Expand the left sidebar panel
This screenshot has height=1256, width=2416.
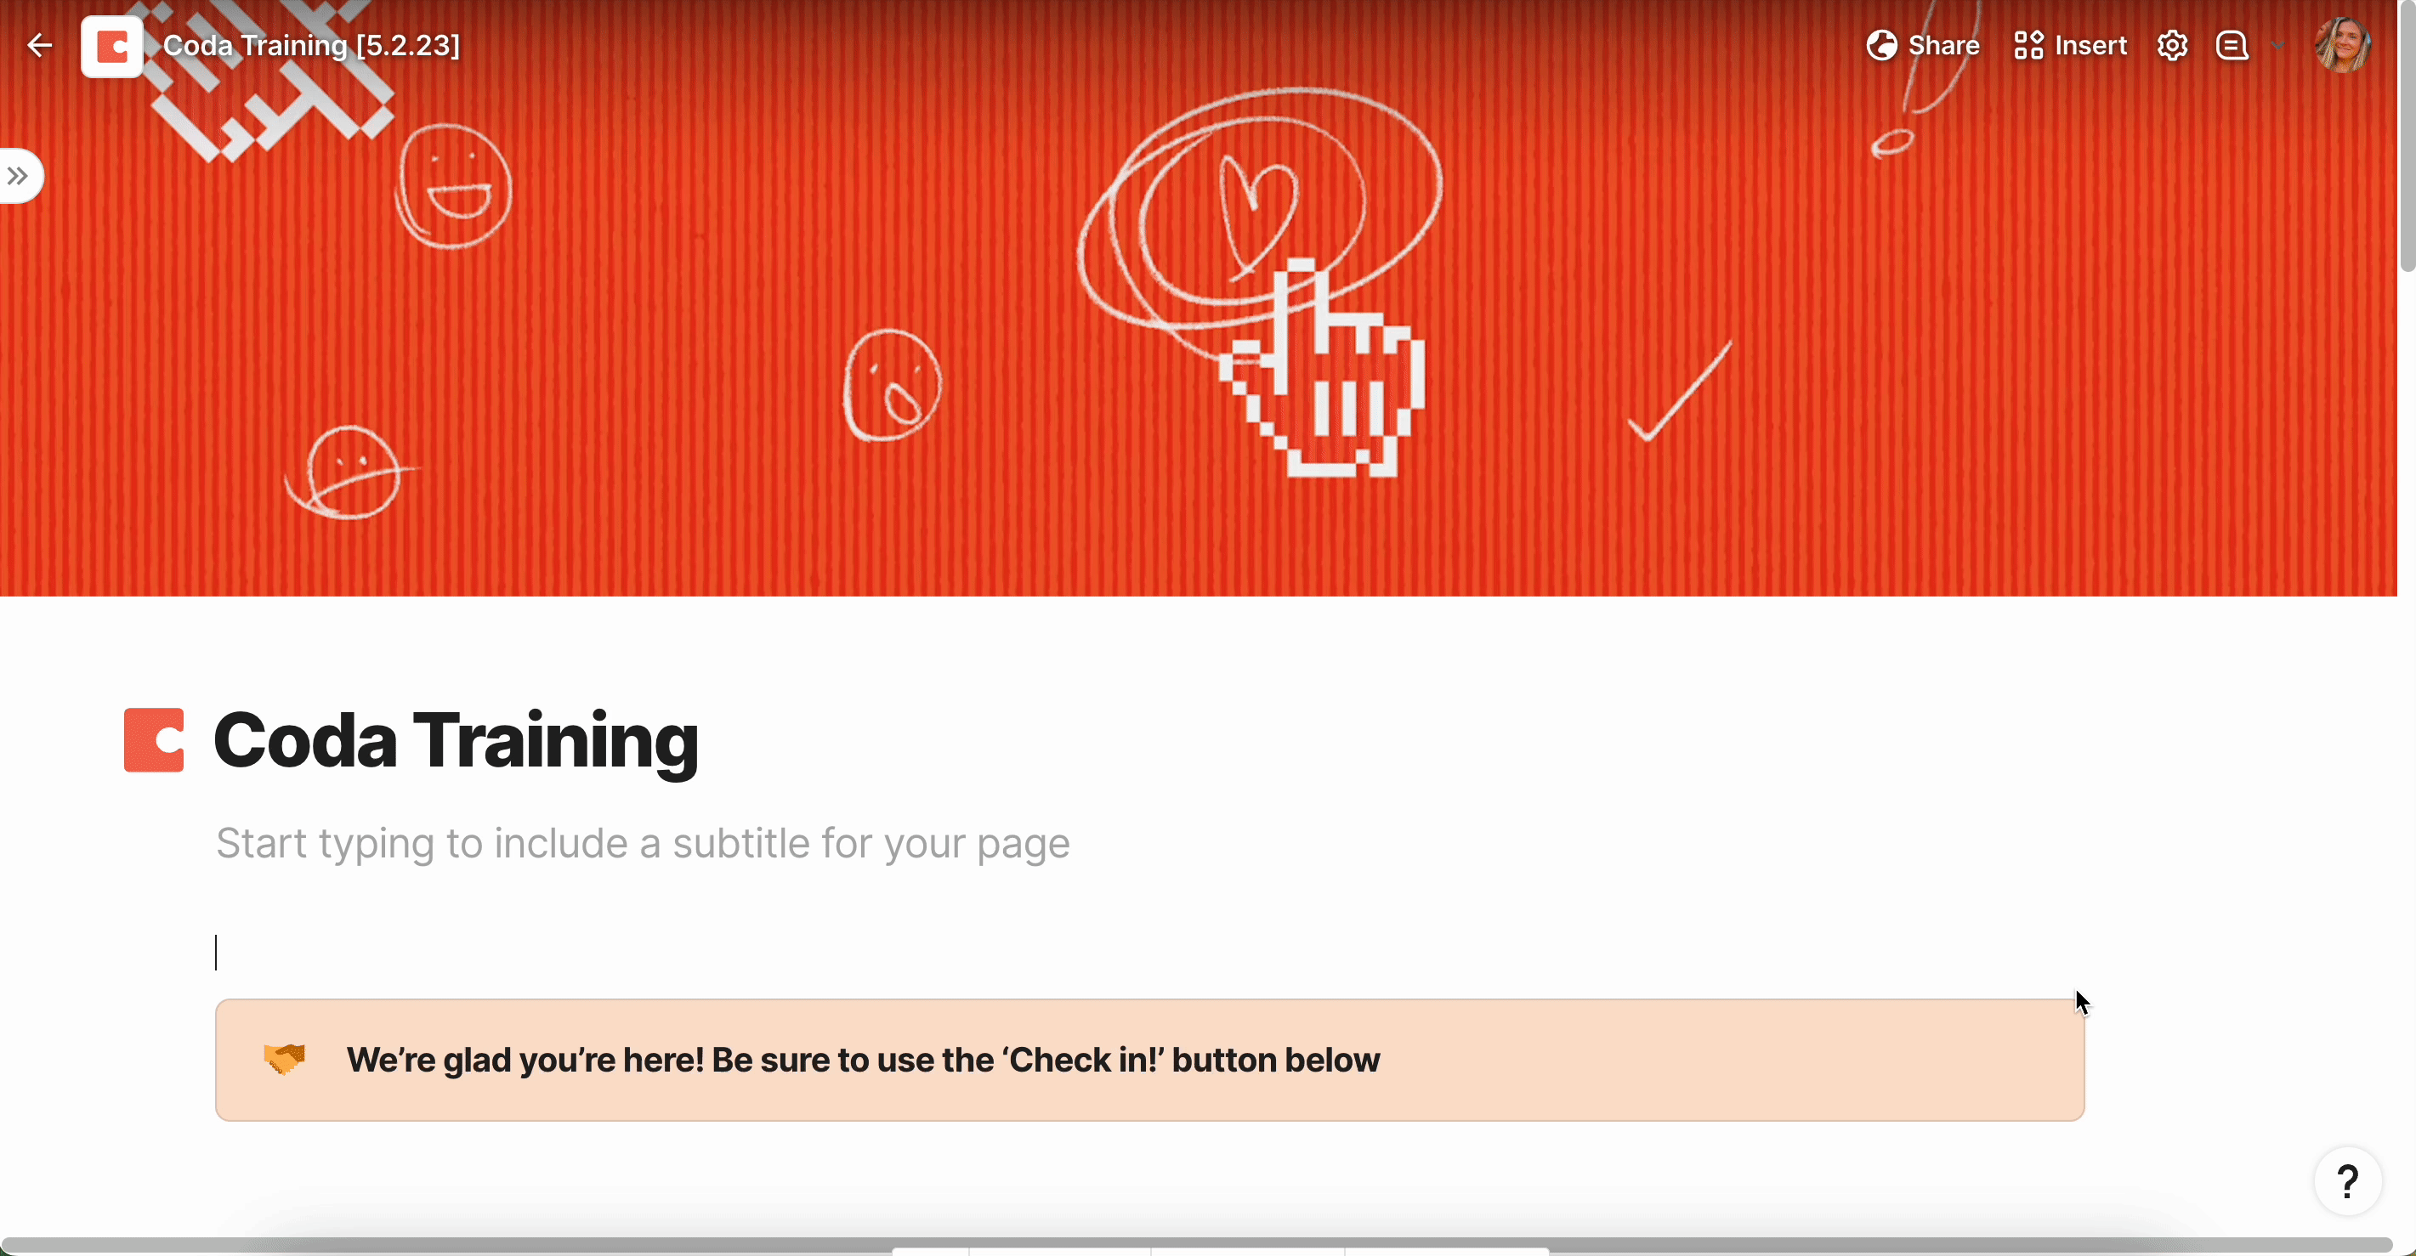point(20,174)
